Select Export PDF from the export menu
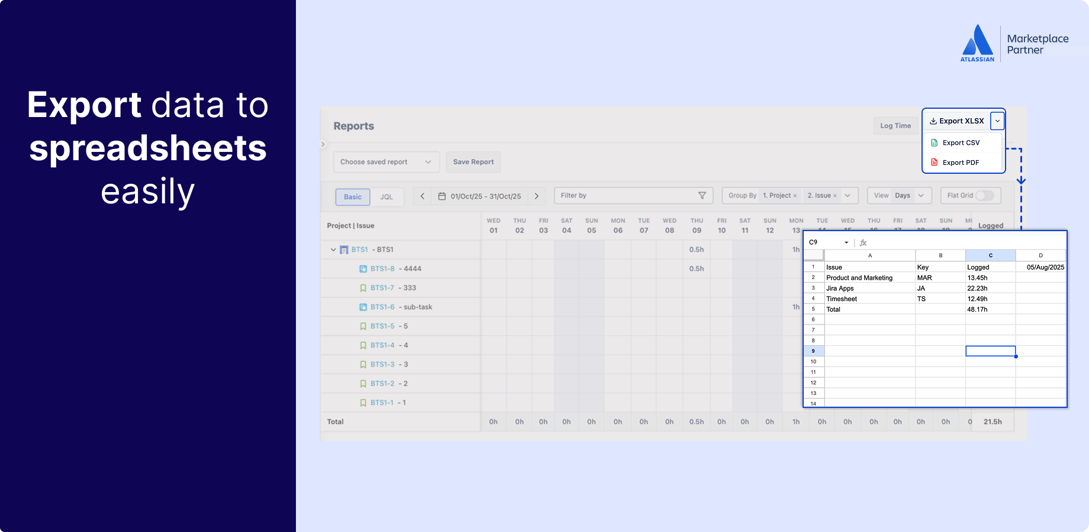This screenshot has height=532, width=1089. (960, 163)
